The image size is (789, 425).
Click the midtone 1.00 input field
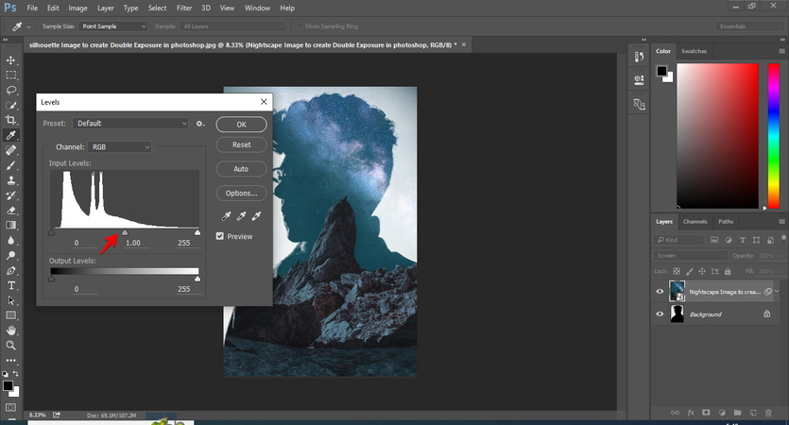click(x=137, y=243)
